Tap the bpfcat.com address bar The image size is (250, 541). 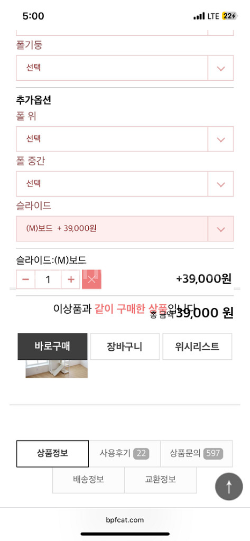pos(125,520)
